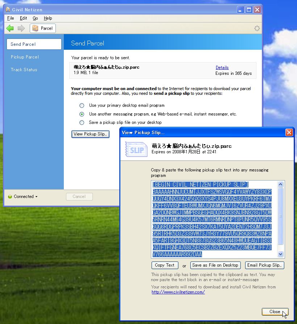Go back with the green left arrow
The image size is (297, 324).
(x=10, y=28)
